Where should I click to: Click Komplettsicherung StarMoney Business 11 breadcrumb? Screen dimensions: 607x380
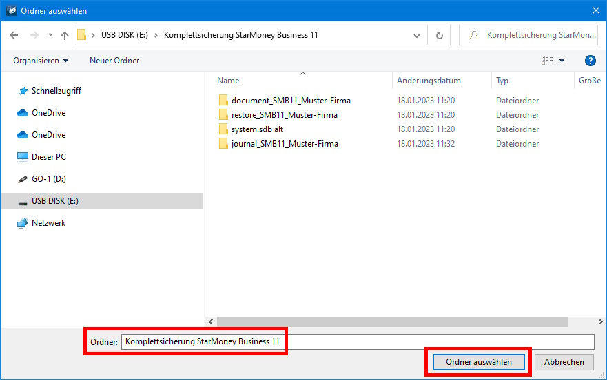(240, 35)
